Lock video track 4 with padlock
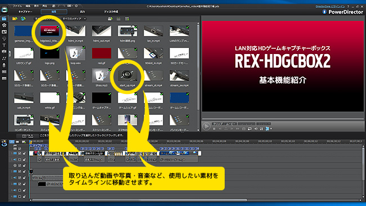 (x=24, y=196)
